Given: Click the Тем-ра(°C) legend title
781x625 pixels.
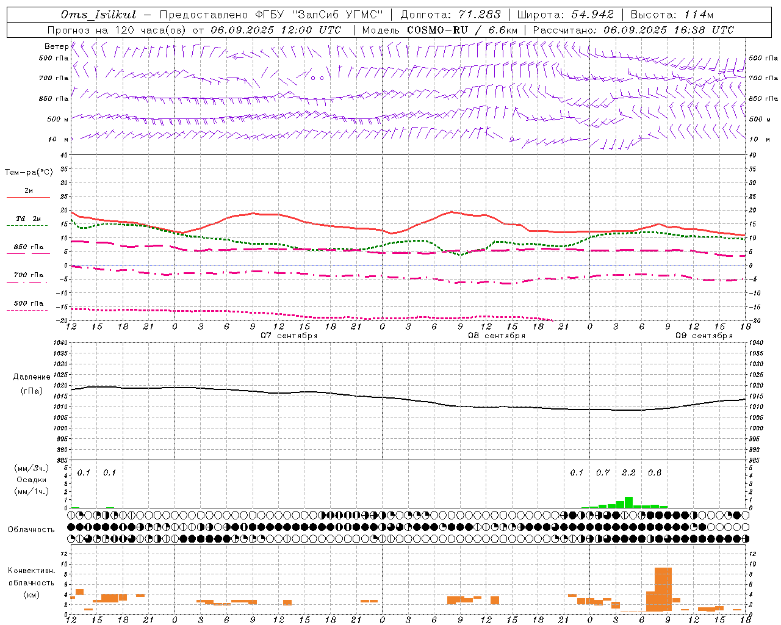Looking at the screenshot, I should pos(29,173).
